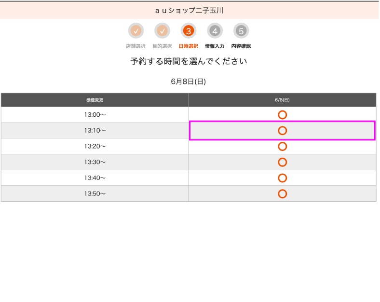Click the 予約する時間を選んでください heading
Viewport: 380px width, 302px height.
coord(189,61)
